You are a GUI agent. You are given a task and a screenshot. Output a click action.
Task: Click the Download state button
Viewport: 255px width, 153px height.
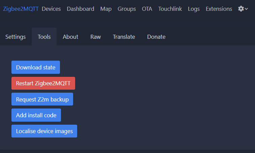(x=36, y=67)
